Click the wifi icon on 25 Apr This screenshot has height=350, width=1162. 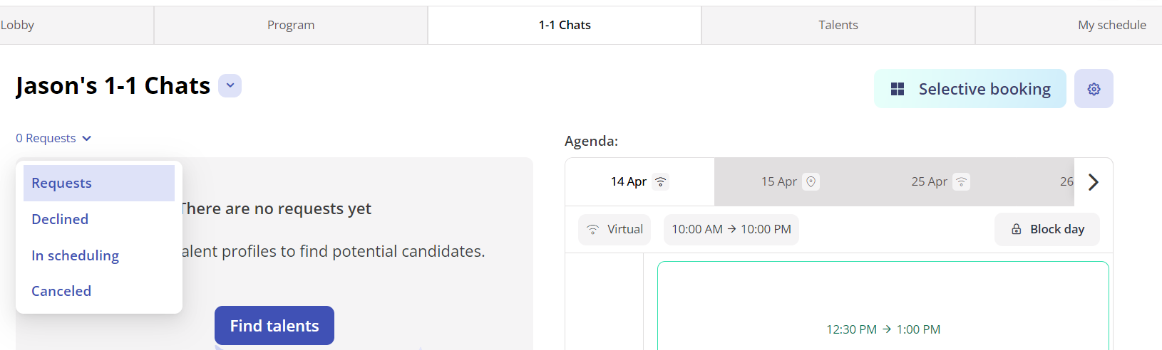961,182
